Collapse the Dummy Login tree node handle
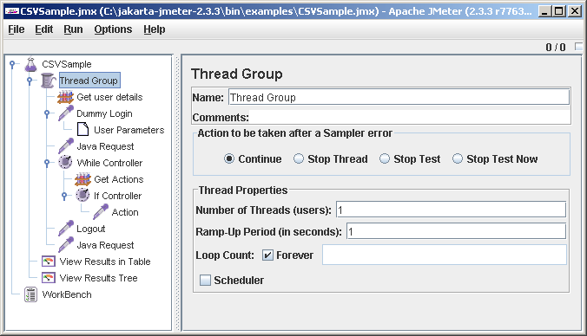This screenshot has height=336, width=587. click(x=47, y=113)
